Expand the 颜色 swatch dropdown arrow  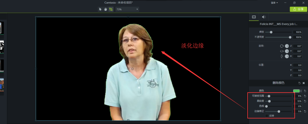pos(301,91)
